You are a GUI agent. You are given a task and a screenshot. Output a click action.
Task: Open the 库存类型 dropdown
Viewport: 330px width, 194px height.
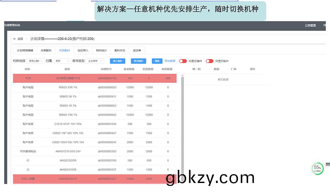(95, 61)
